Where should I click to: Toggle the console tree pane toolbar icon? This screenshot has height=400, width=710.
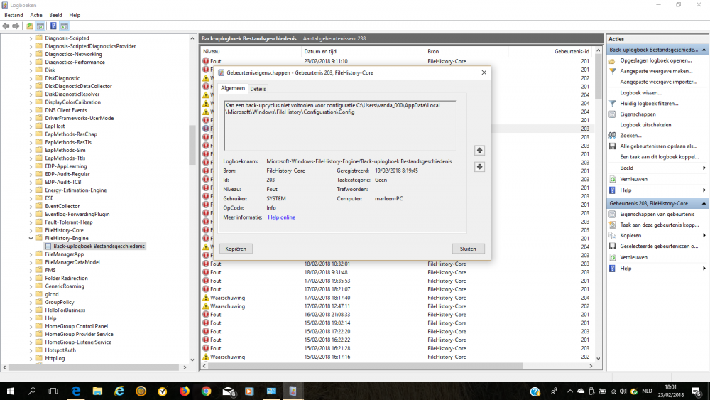click(40, 26)
